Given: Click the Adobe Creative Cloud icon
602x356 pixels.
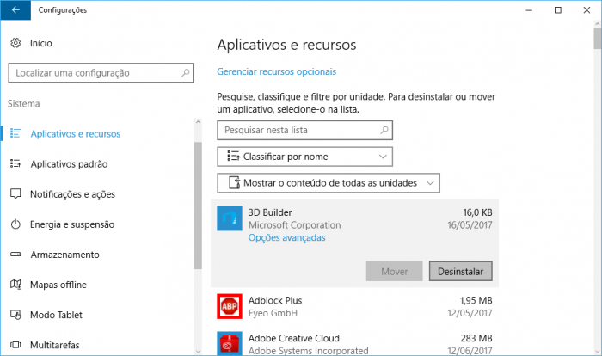Looking at the screenshot, I should tap(230, 343).
